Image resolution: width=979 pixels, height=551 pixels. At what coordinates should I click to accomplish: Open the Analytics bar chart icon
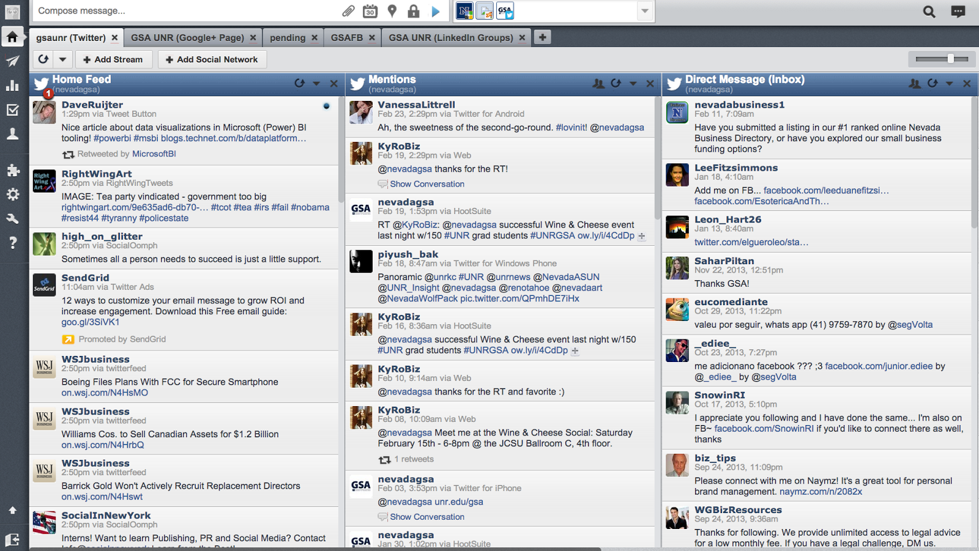[x=12, y=85]
